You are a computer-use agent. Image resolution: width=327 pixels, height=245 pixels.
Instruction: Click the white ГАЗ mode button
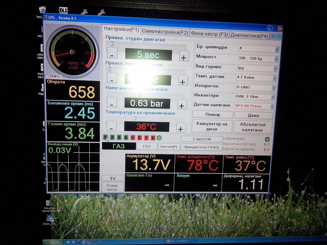(147, 146)
